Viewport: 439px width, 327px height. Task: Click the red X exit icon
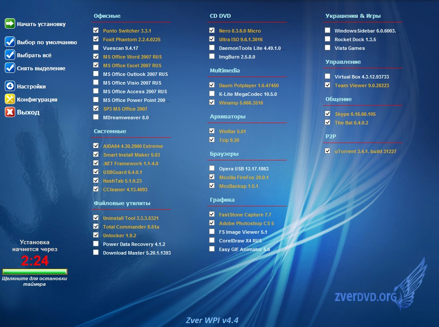(x=10, y=112)
